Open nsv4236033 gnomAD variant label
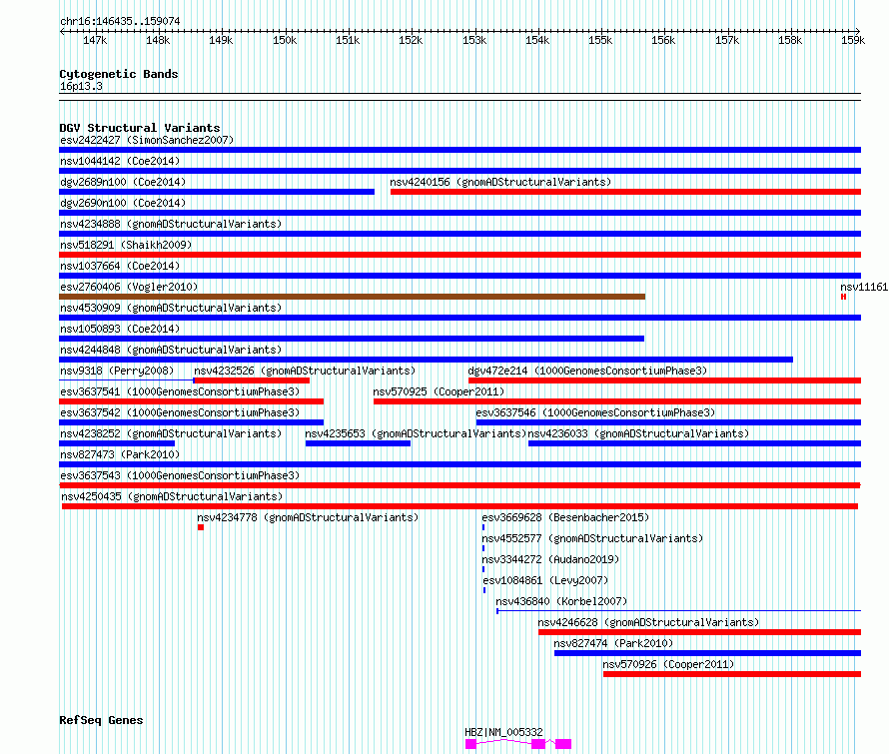Screen dimensions: 889x754 (x=638, y=433)
